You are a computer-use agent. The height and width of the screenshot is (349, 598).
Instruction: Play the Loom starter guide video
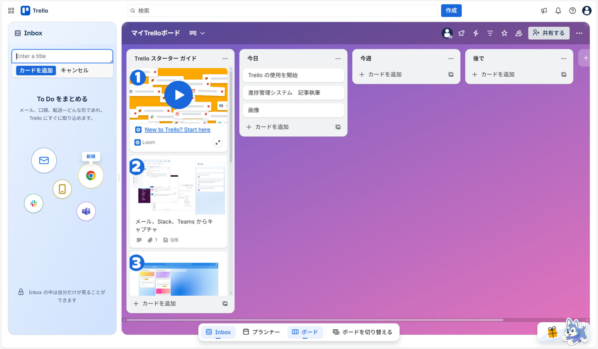[x=178, y=95]
